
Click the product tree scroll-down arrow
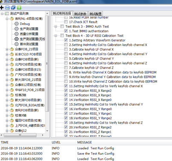click(47, 131)
